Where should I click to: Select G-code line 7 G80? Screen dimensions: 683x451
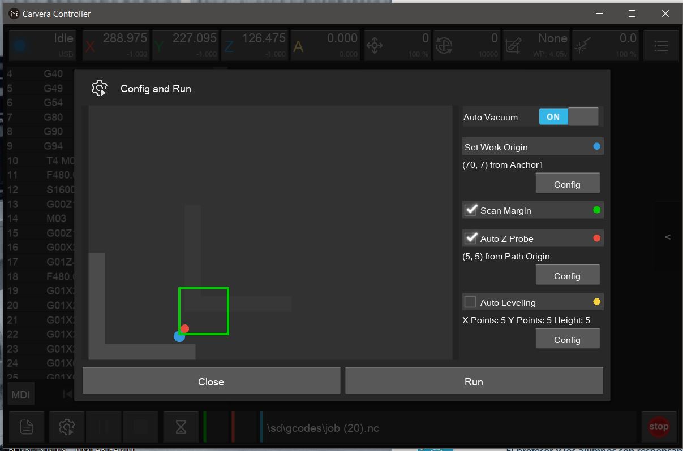(x=40, y=117)
